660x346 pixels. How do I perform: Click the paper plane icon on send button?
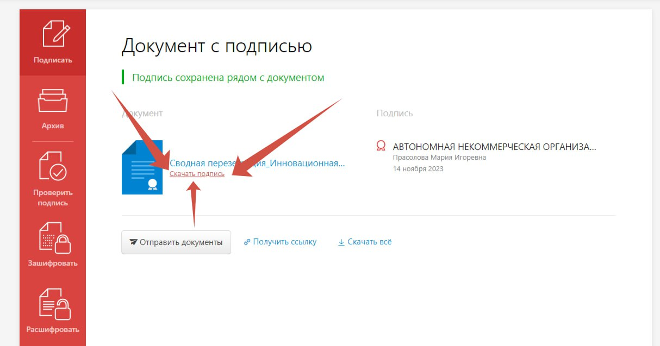133,242
